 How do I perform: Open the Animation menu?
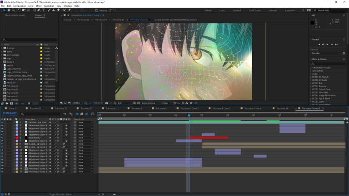coord(49,6)
